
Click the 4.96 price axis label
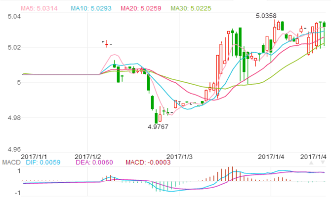tap(14, 150)
